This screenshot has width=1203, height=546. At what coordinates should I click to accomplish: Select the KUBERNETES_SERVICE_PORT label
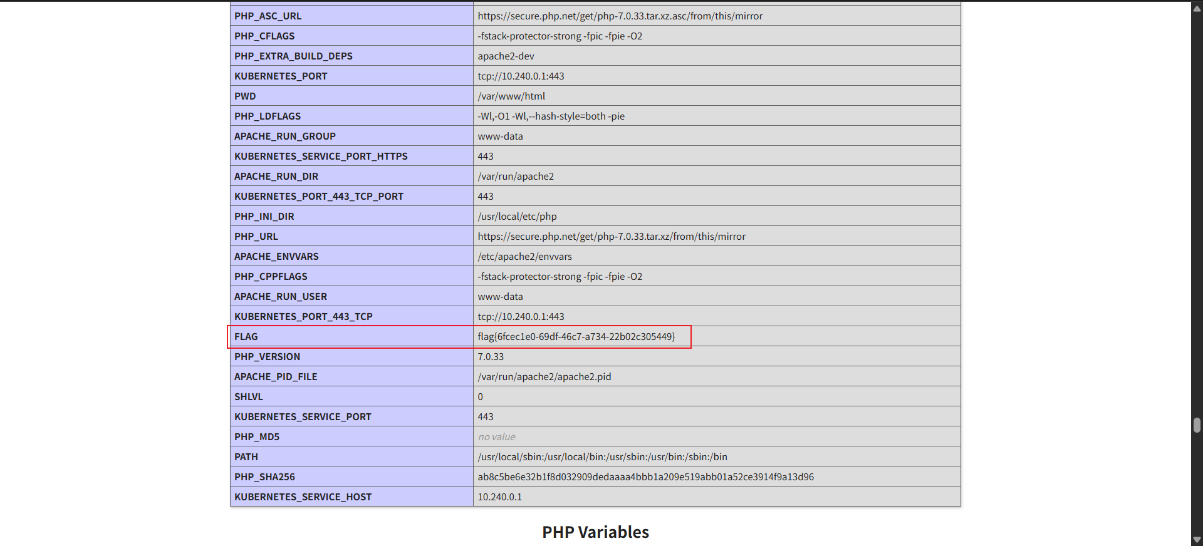(303, 417)
